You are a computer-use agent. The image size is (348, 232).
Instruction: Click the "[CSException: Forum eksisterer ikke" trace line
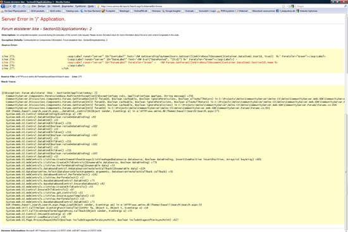[x=49, y=93]
